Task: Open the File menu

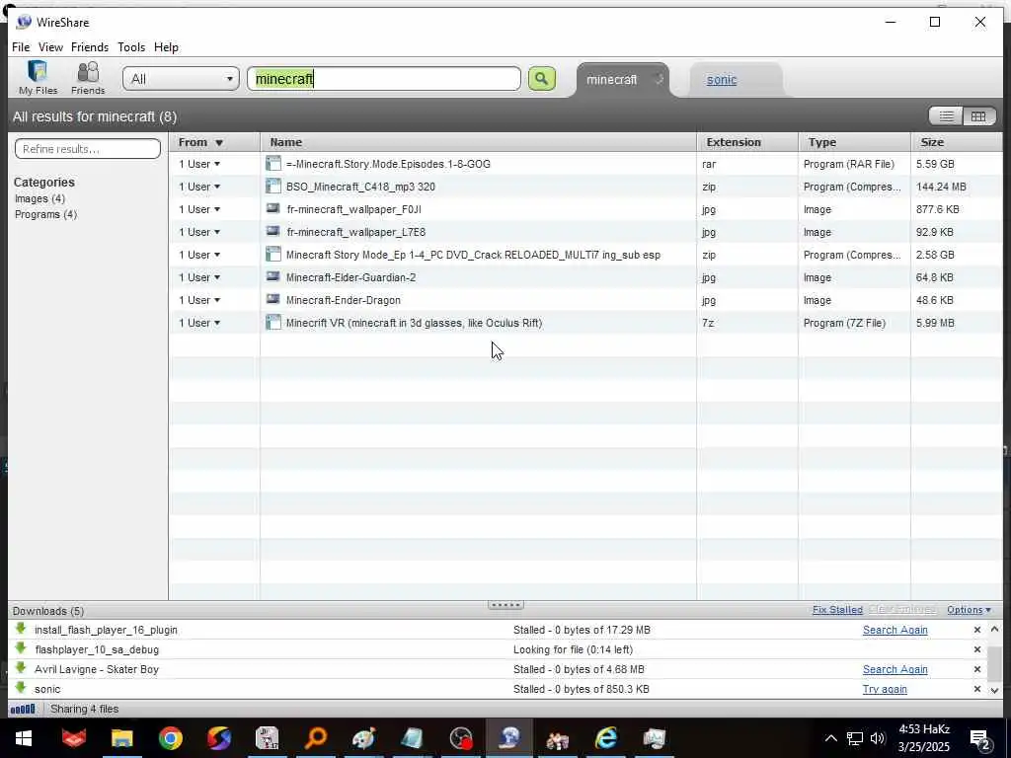Action: click(21, 47)
